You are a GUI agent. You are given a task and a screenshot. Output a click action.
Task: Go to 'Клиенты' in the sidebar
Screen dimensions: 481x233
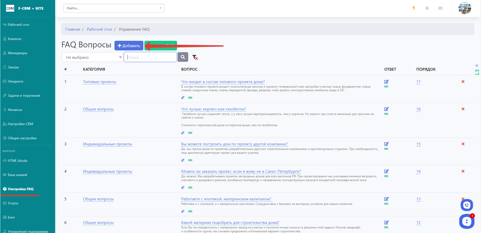14,39
